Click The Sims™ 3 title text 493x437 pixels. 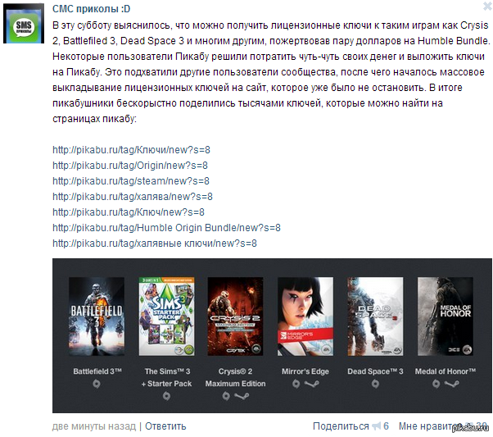tap(167, 371)
